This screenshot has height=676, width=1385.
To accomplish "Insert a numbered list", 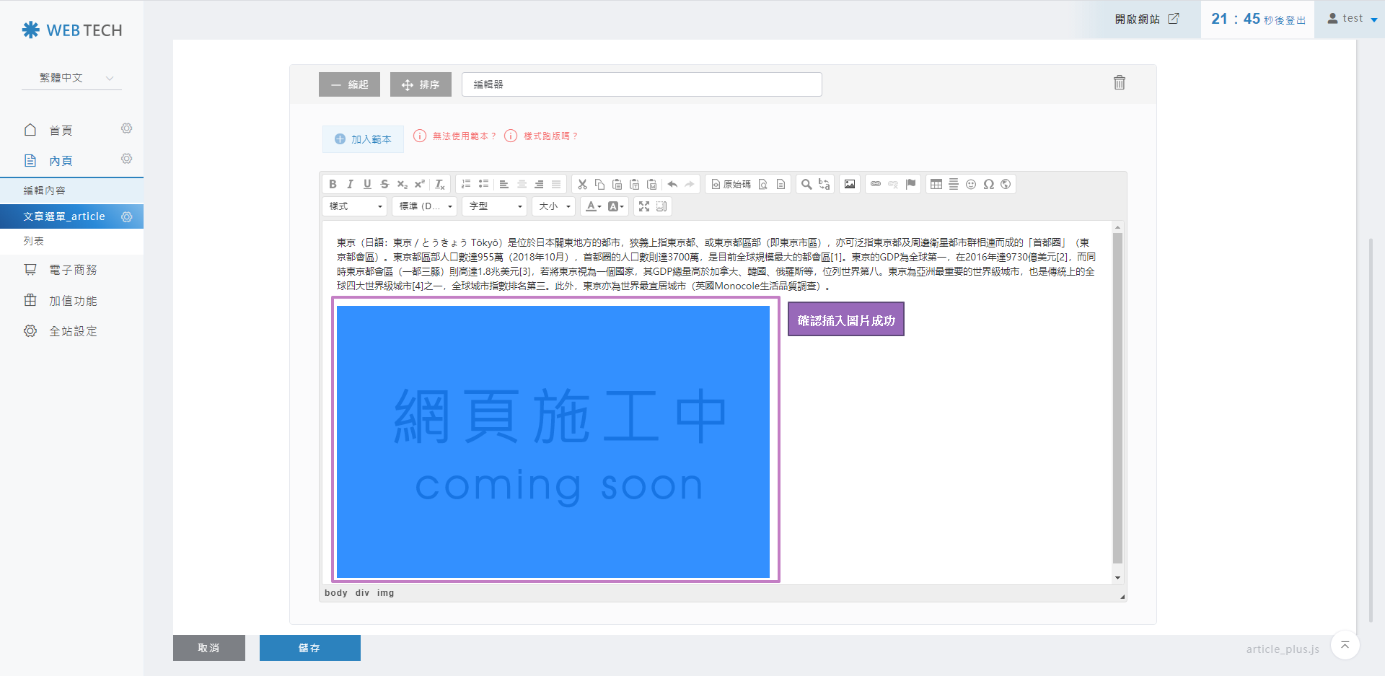I will pyautogui.click(x=466, y=184).
